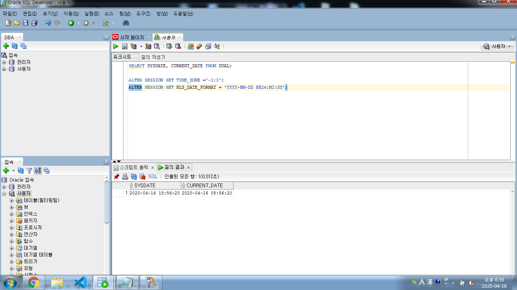Viewport: 517px width, 290px height.
Task: Click the uppercase/lowercase Aa icon
Action: [217, 46]
